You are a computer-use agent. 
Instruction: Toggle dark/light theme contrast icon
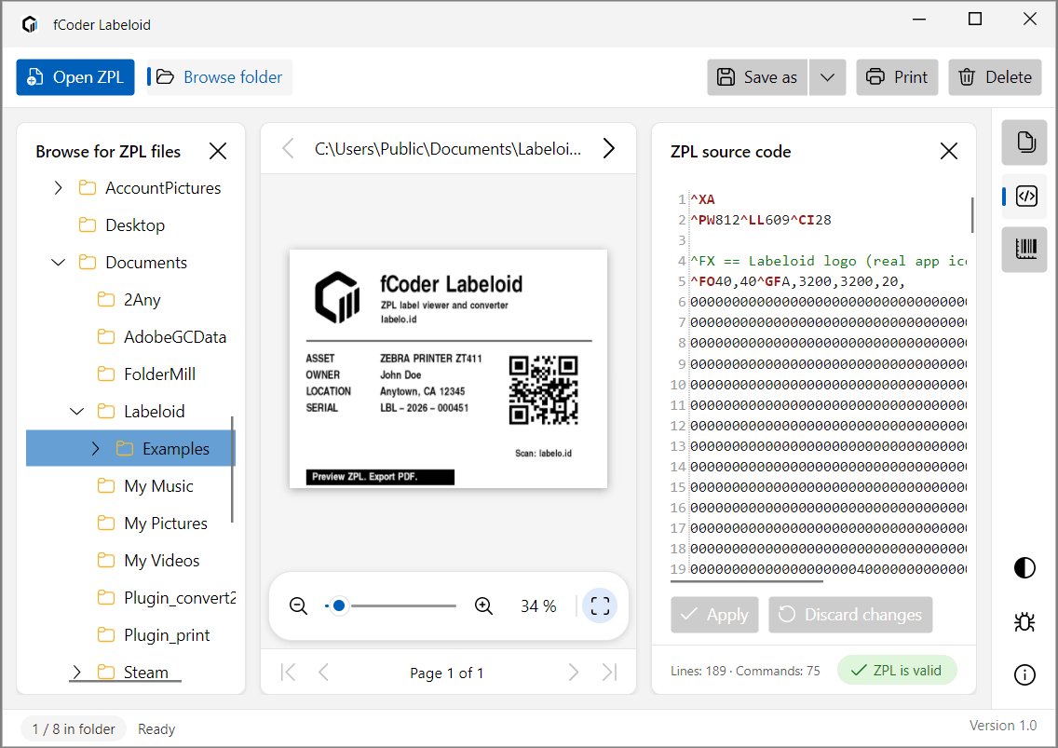[x=1024, y=567]
